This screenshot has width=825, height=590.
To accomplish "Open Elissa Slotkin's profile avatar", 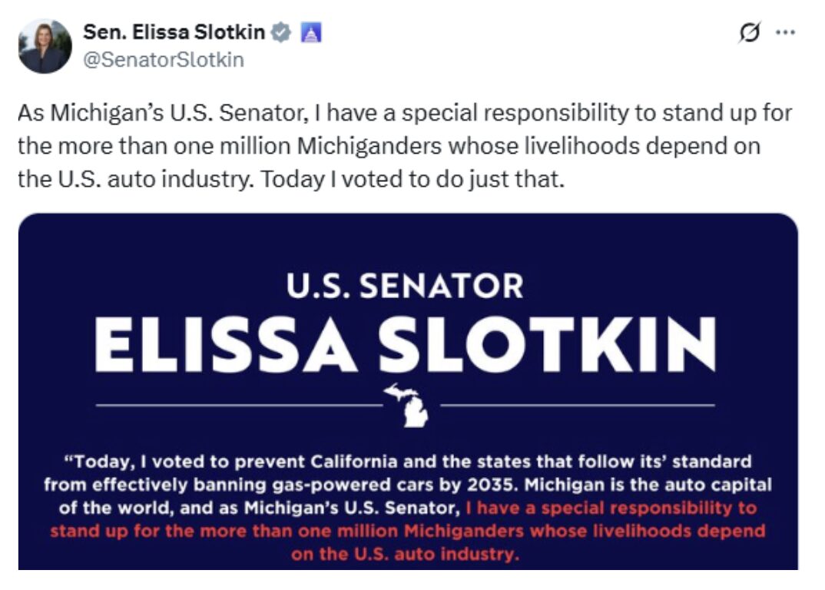I will pos(45,46).
